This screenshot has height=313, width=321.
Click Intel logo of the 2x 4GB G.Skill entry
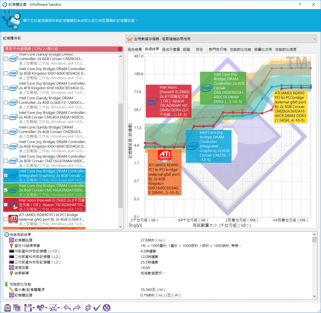tap(13, 102)
